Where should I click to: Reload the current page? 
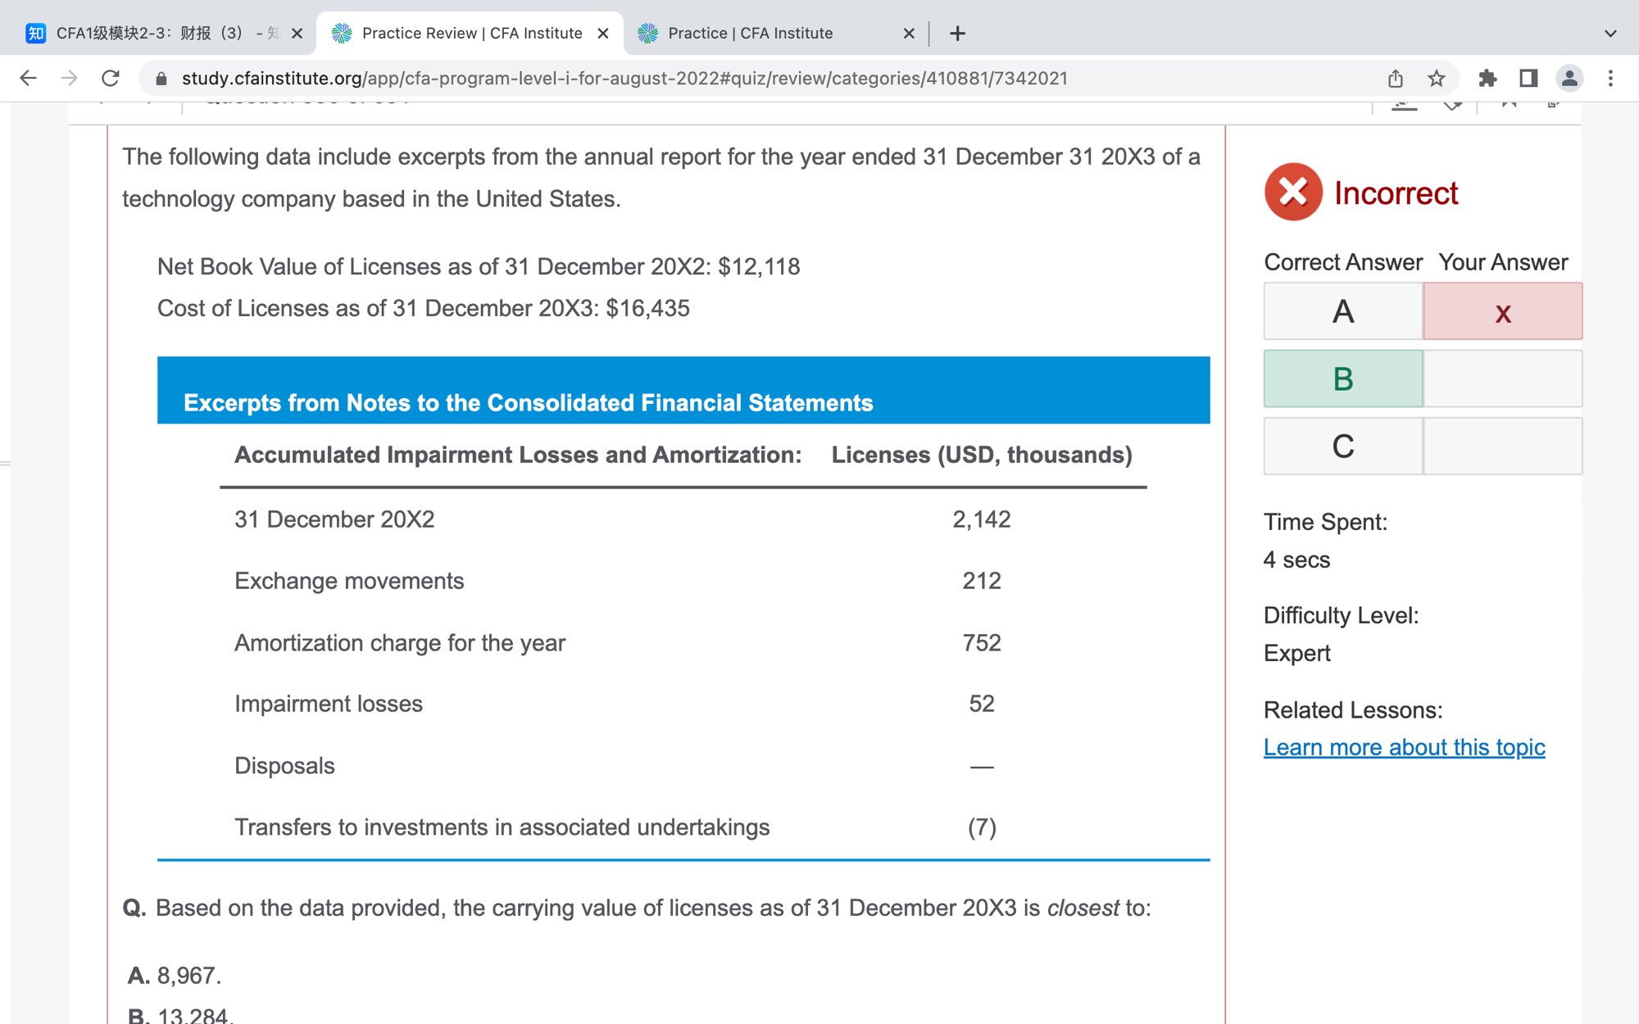click(x=111, y=78)
